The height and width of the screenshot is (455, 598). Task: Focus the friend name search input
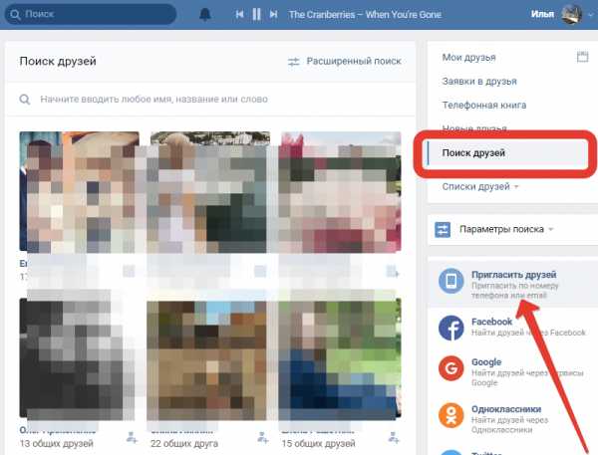210,100
